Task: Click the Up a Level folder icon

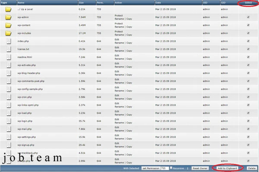Action: 8,9
